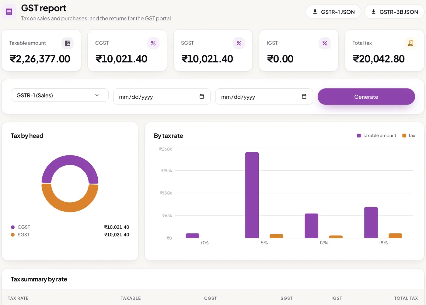Viewport: 426px width, 305px height.
Task: Click the ₹2,26,377.00 taxable amount value
Action: click(40, 59)
